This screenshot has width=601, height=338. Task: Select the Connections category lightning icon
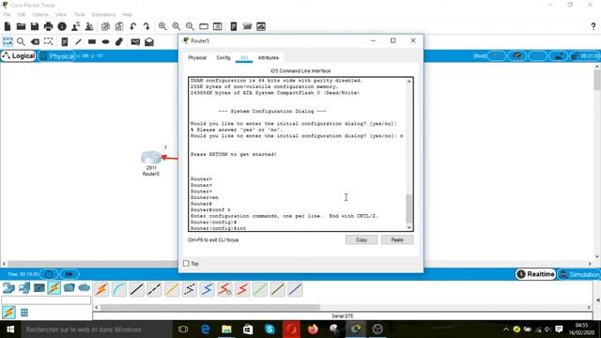pyautogui.click(x=54, y=288)
